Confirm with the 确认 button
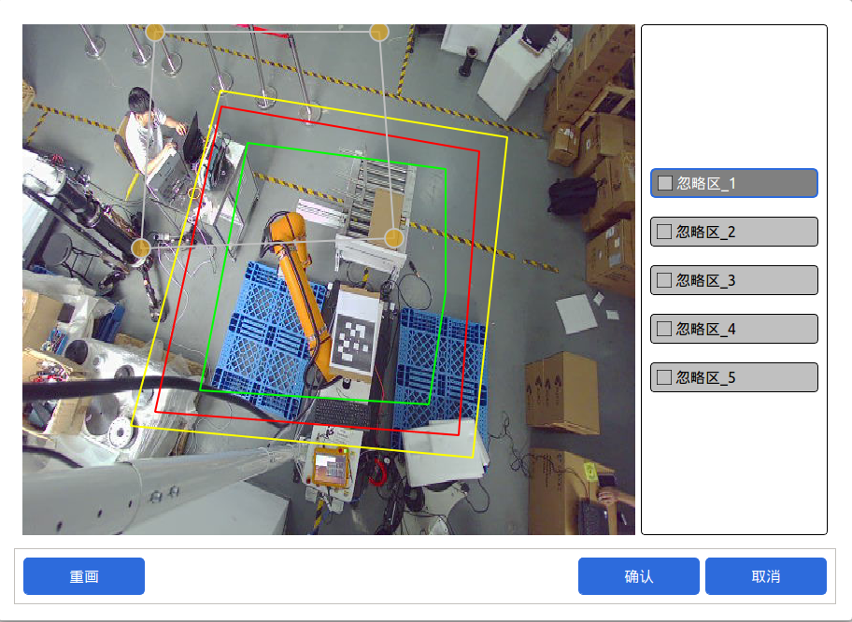This screenshot has width=852, height=622. (x=638, y=576)
